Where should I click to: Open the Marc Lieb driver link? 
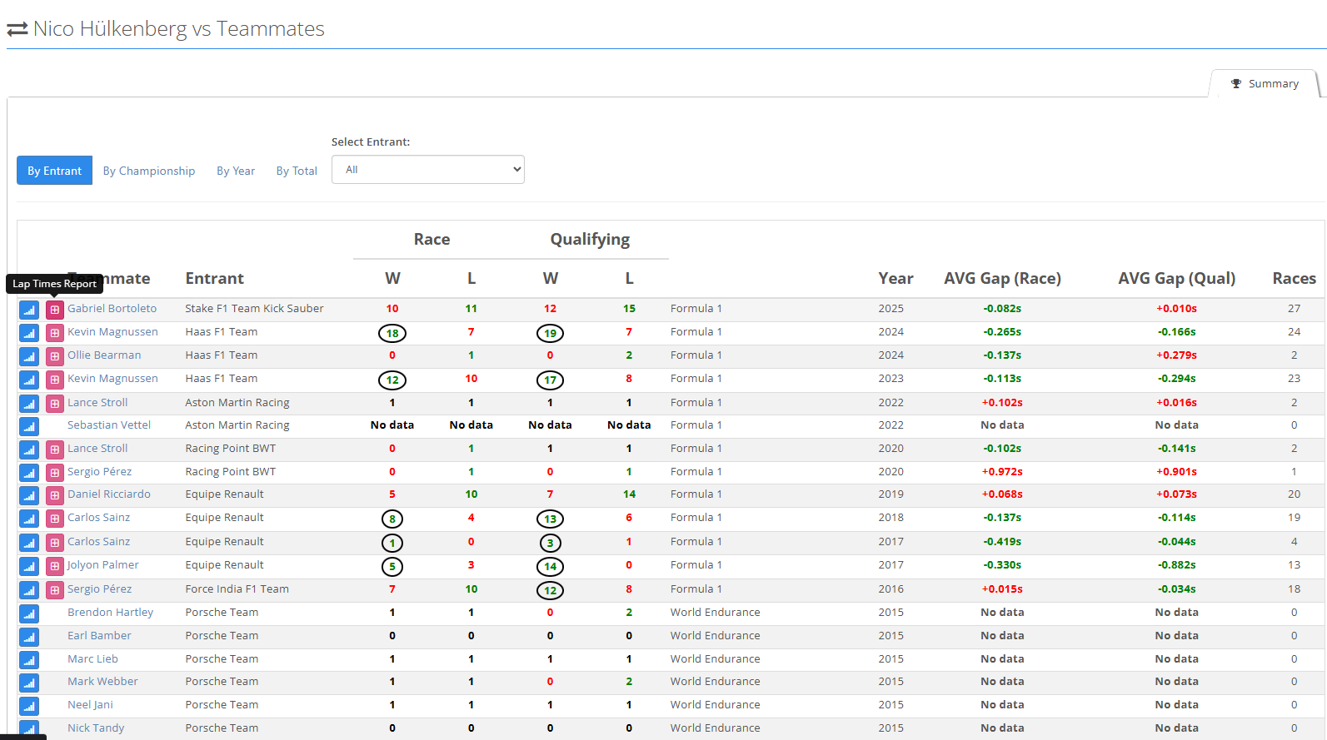92,658
